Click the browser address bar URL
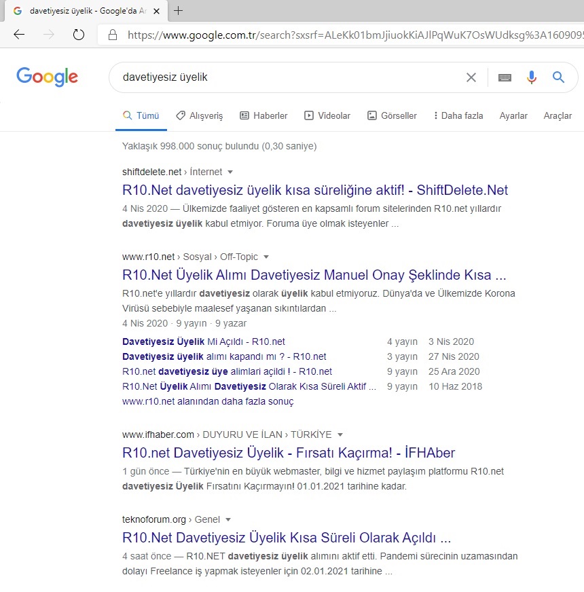This screenshot has width=584, height=592. point(355,35)
